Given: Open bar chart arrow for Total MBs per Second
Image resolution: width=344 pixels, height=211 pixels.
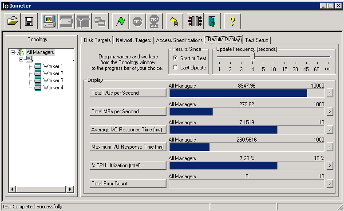Looking at the screenshot, I should tap(329, 111).
